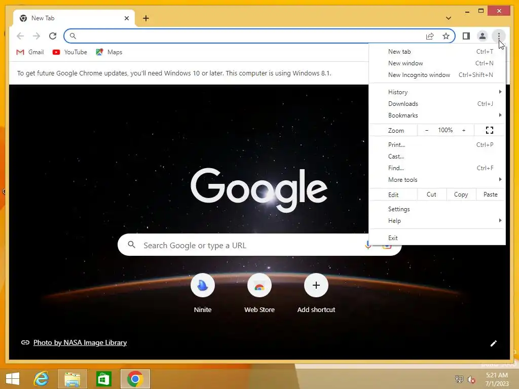Click the 100% zoom level value
This screenshot has width=519, height=389.
click(x=445, y=130)
